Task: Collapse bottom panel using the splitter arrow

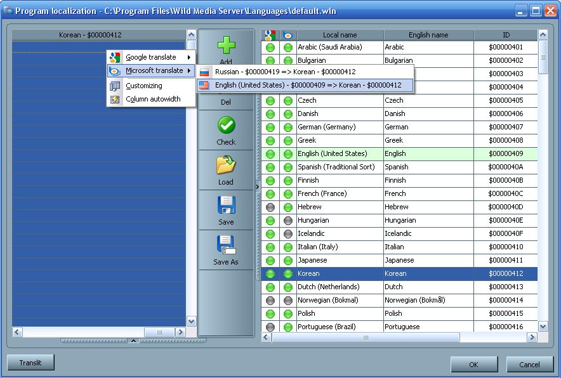Action: click(x=133, y=341)
